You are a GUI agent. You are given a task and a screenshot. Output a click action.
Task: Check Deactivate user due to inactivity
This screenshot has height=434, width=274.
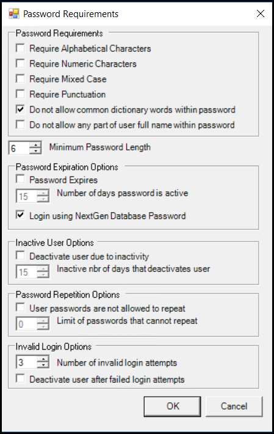[20, 255]
